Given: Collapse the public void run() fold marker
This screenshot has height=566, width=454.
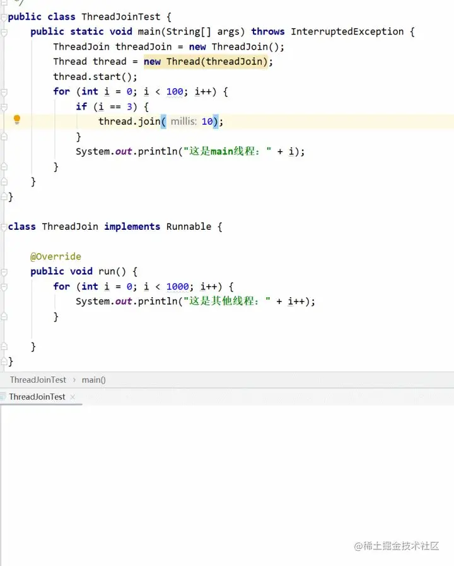Looking at the screenshot, I should coord(4,272).
